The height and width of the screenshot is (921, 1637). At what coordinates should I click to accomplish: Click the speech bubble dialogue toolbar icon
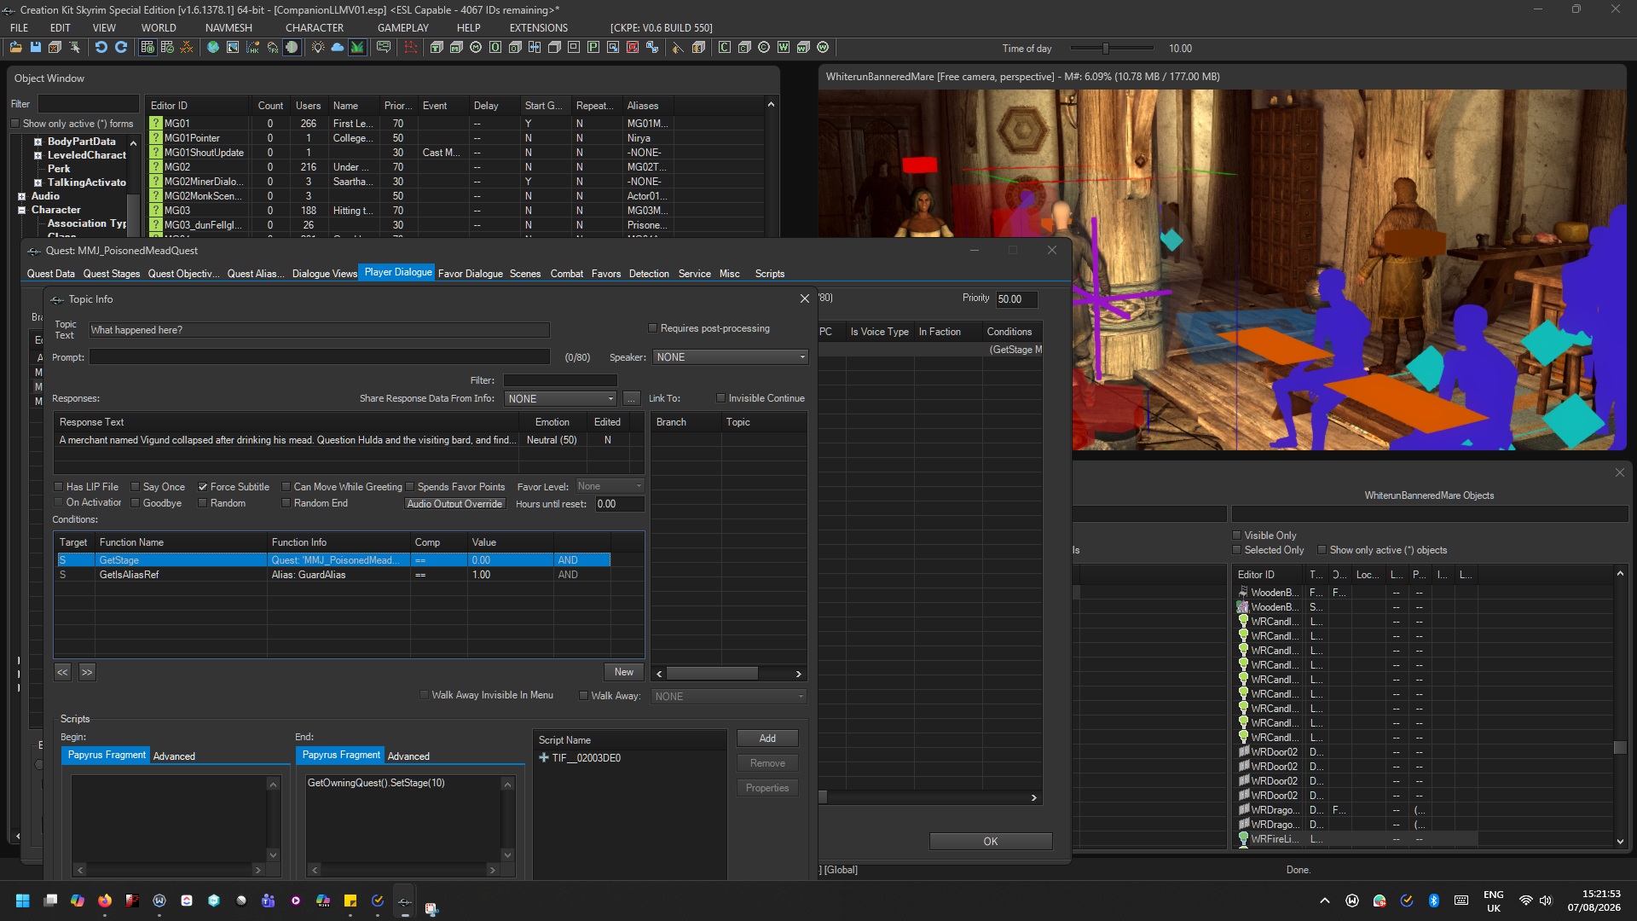[384, 48]
